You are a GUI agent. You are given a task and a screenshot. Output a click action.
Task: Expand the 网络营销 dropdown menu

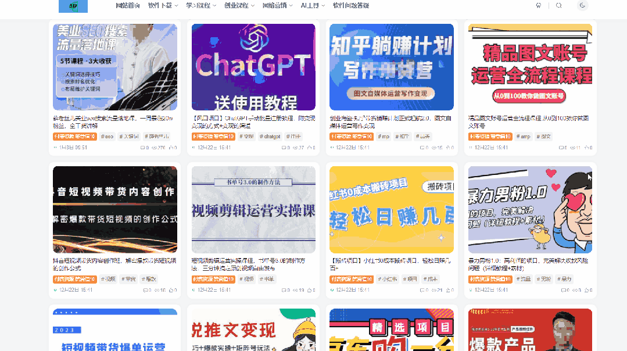[x=278, y=6]
